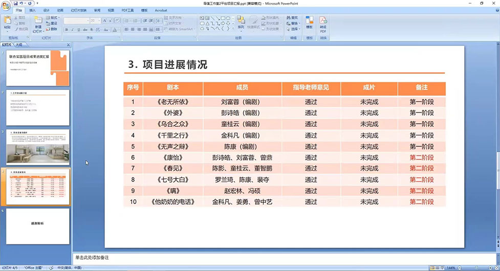
Task: Switch to the Insert (插入) ribbon tab
Action: [32, 10]
